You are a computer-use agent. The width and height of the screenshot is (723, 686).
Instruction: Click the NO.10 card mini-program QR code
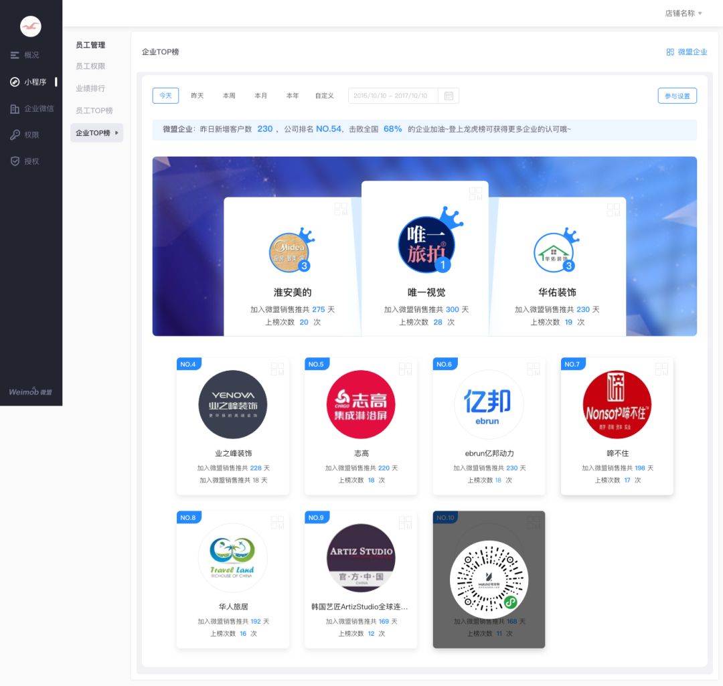point(489,580)
